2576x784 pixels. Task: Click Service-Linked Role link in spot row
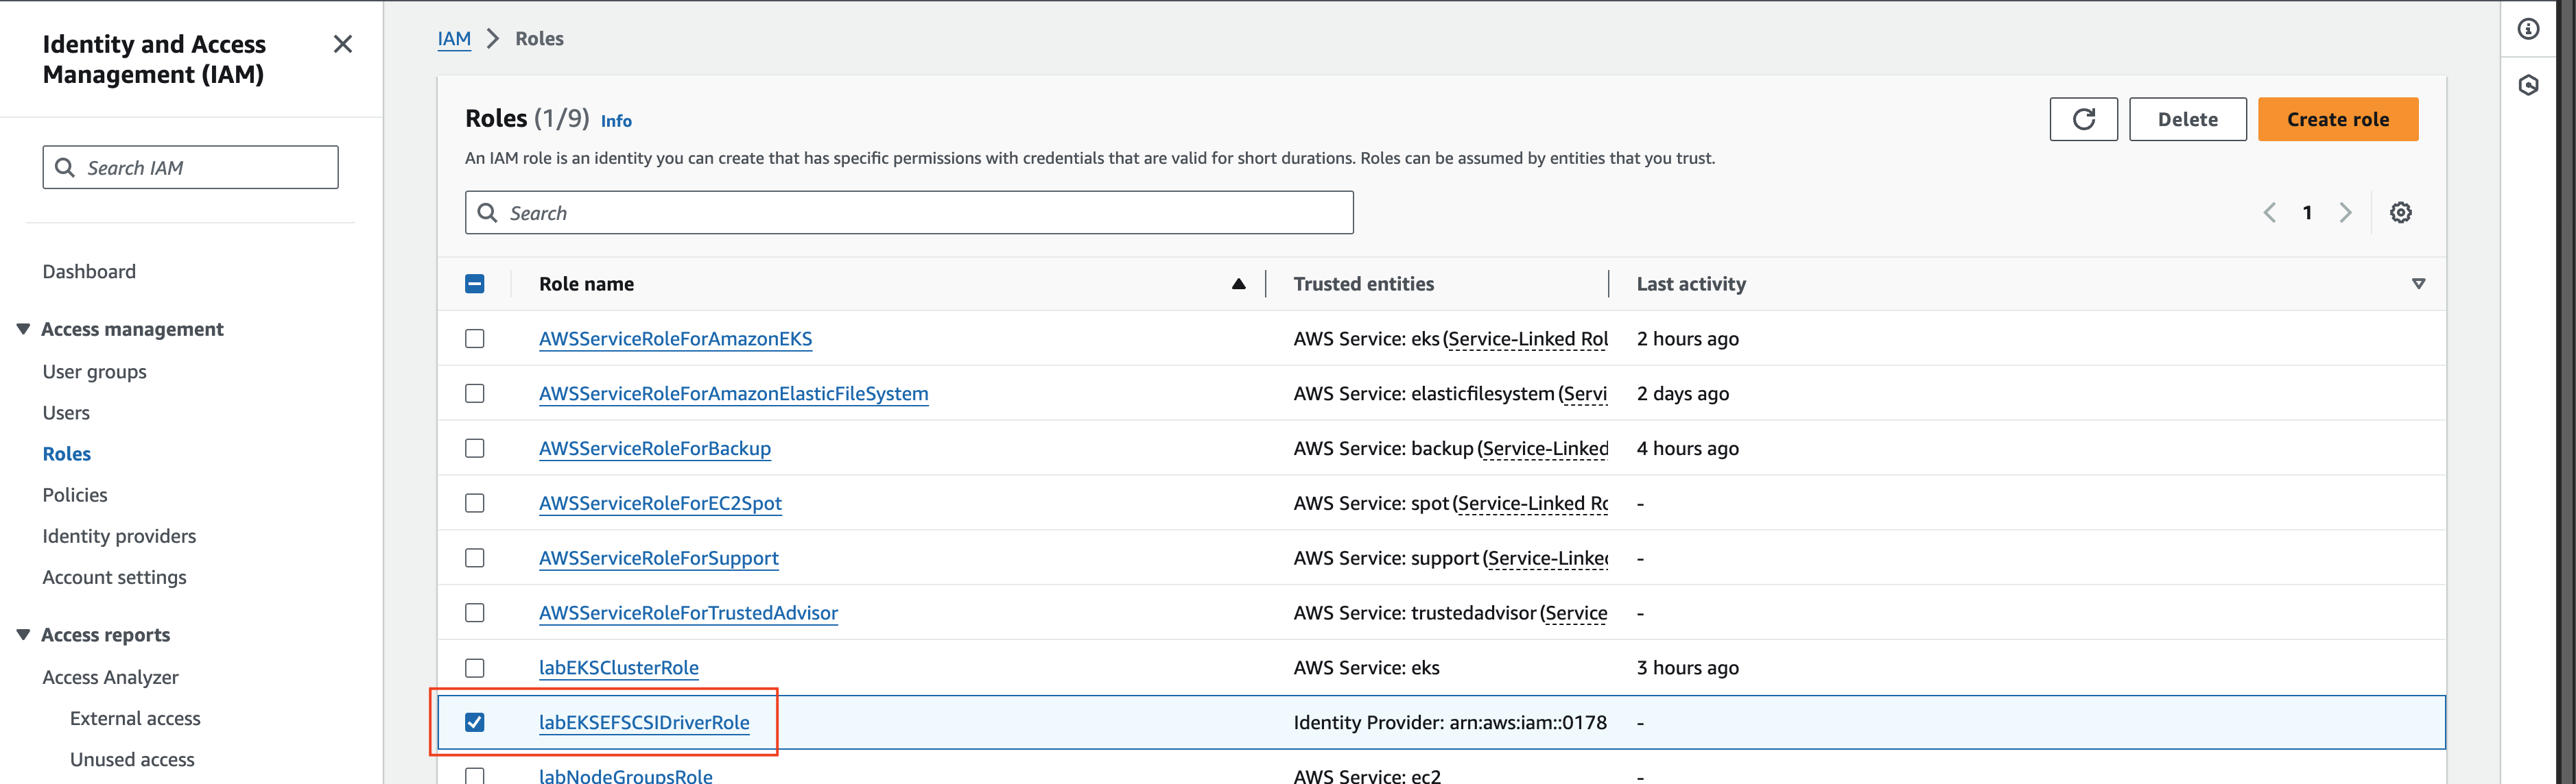(x=1533, y=503)
